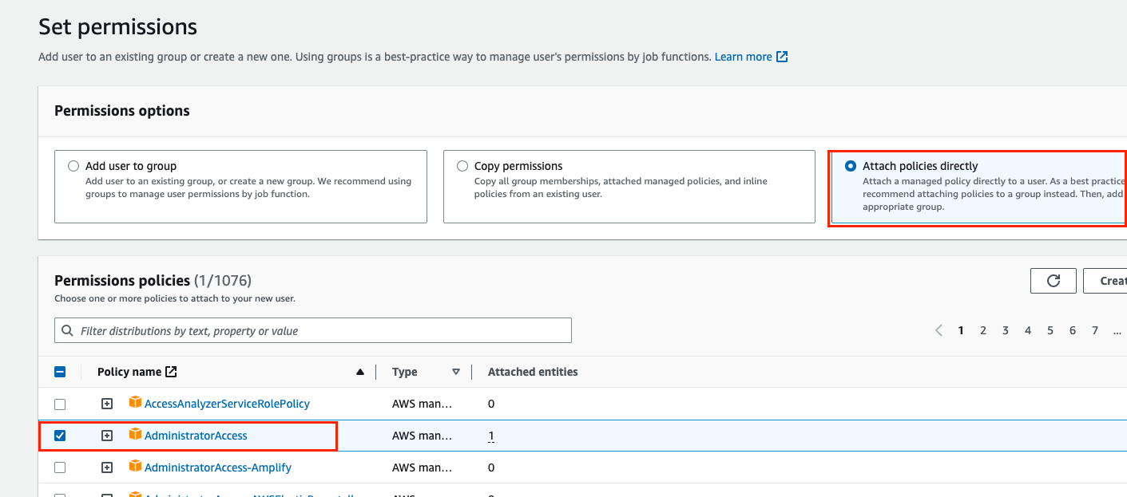Select the Add user to group option
Viewport: 1127px width, 497px height.
click(73, 166)
